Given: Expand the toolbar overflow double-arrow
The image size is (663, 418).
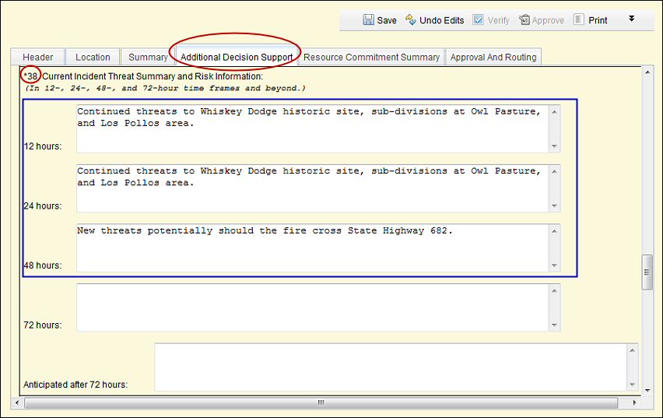Looking at the screenshot, I should [x=631, y=19].
